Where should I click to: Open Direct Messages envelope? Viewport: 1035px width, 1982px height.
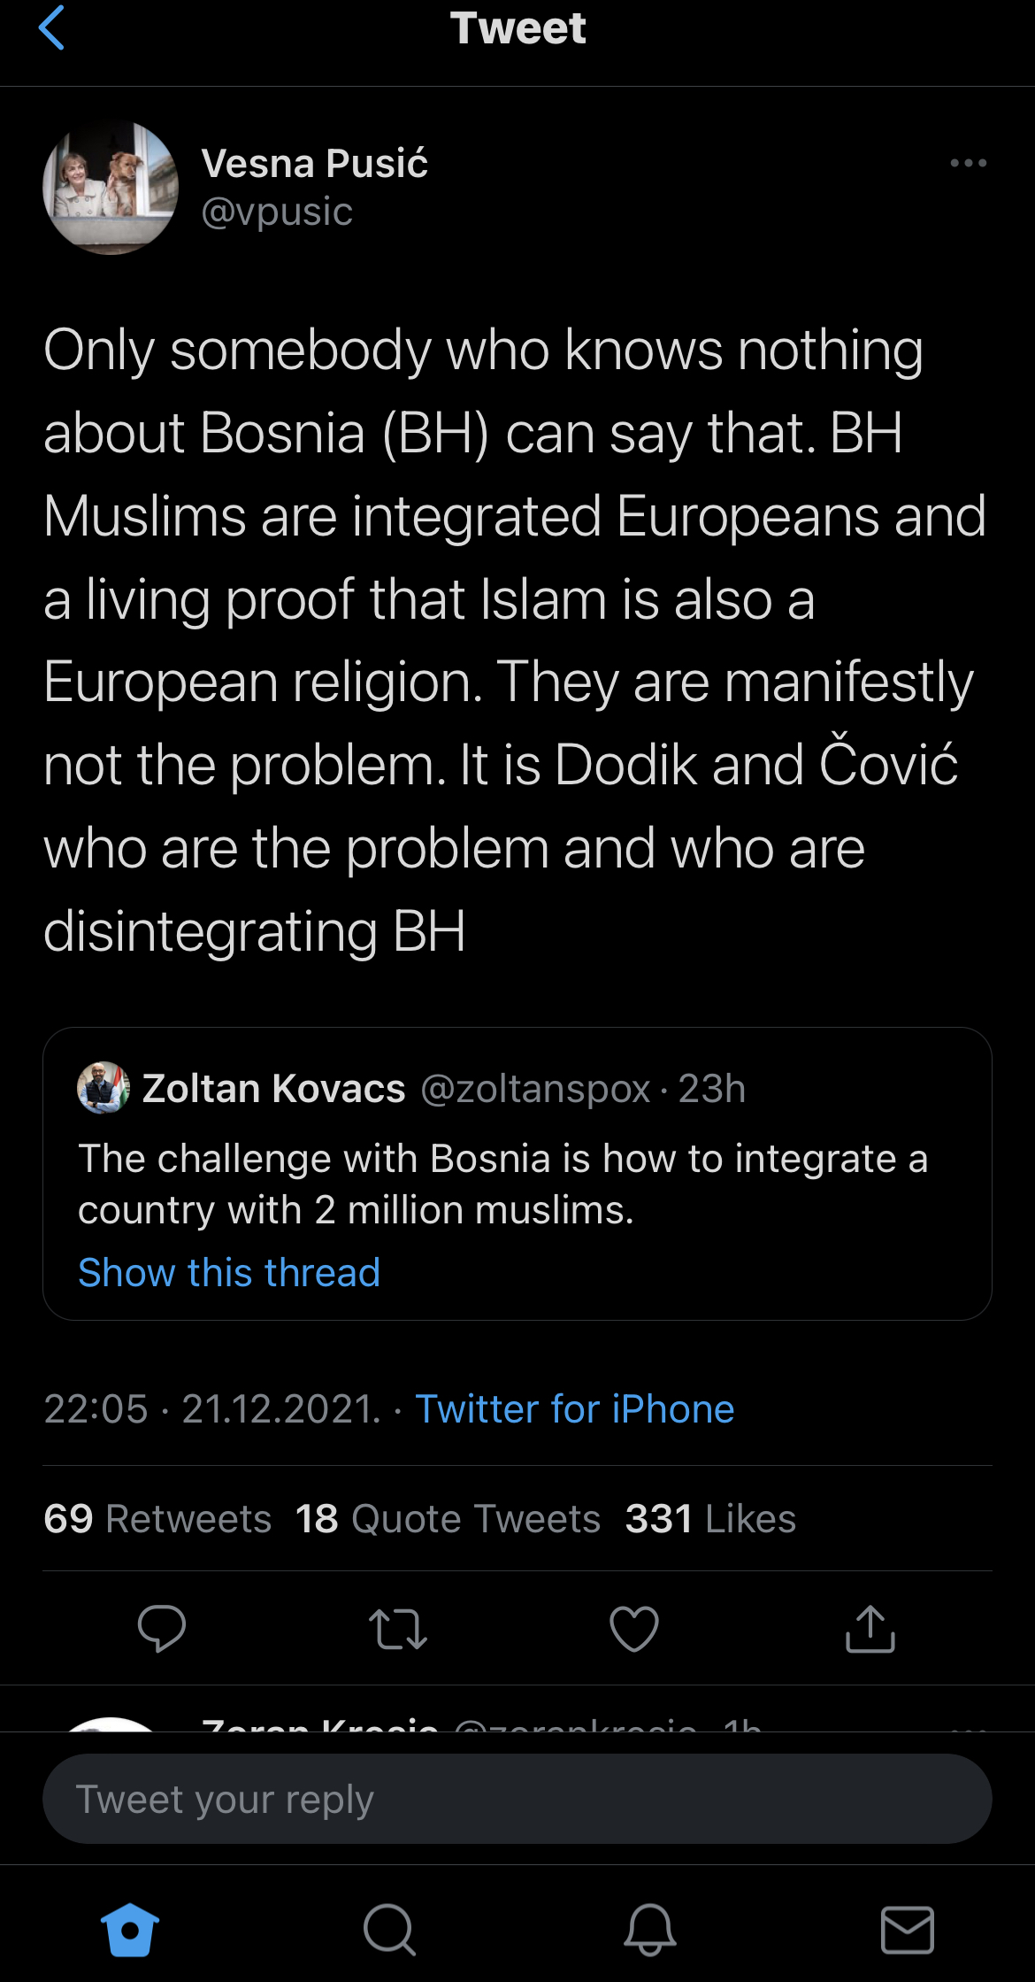tap(908, 1930)
